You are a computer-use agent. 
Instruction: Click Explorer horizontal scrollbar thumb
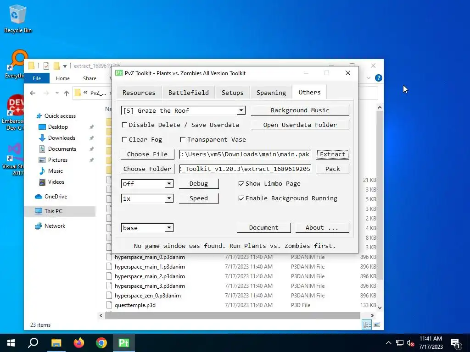coord(232,315)
